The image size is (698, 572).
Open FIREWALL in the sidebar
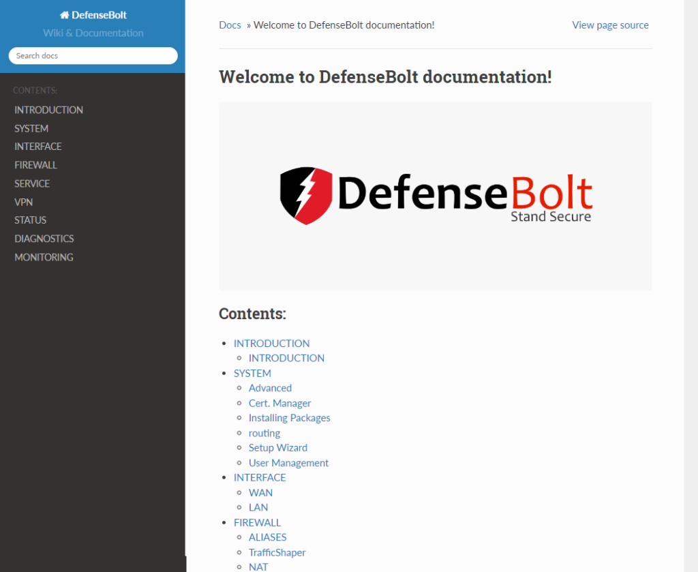[x=35, y=165]
